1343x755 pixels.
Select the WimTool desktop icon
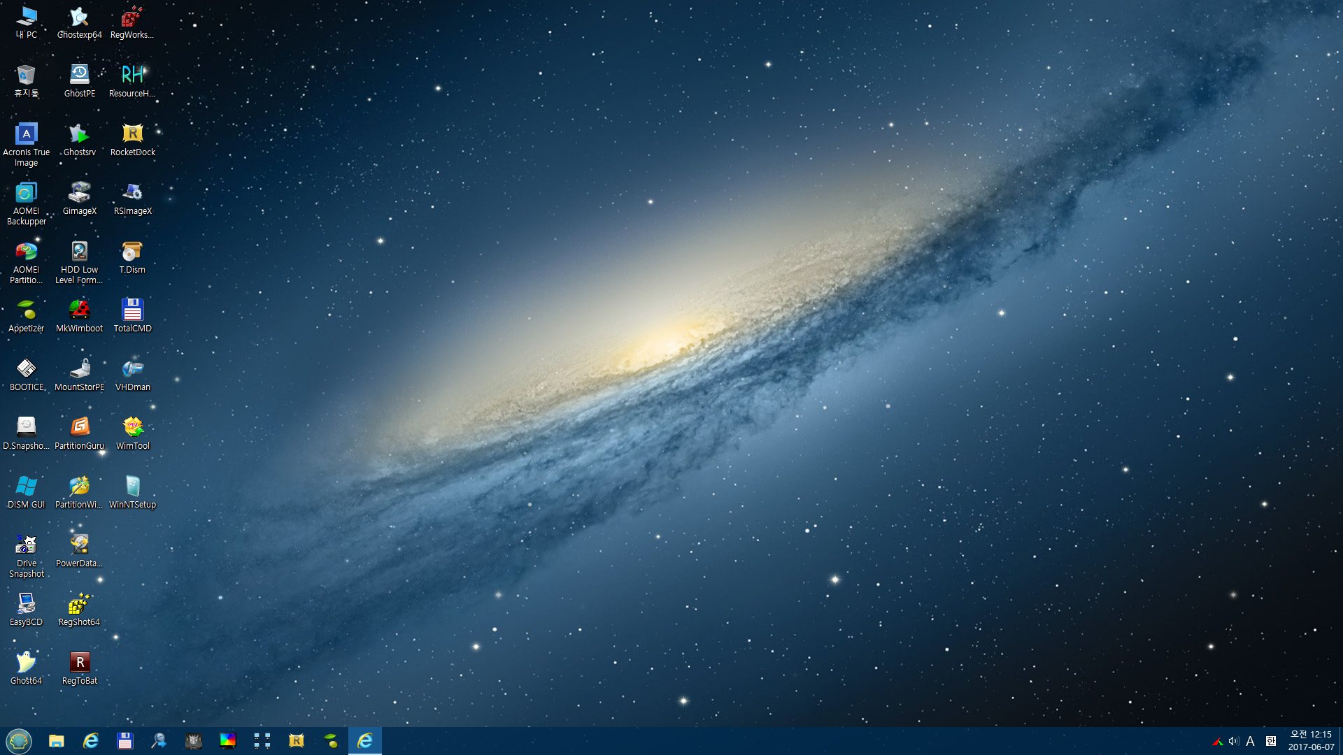pyautogui.click(x=133, y=433)
